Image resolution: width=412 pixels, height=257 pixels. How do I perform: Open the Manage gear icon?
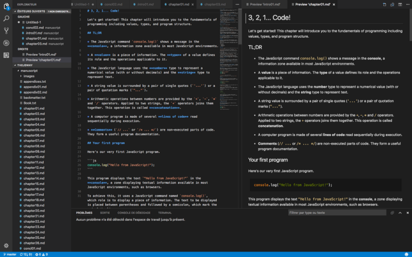click(6, 246)
